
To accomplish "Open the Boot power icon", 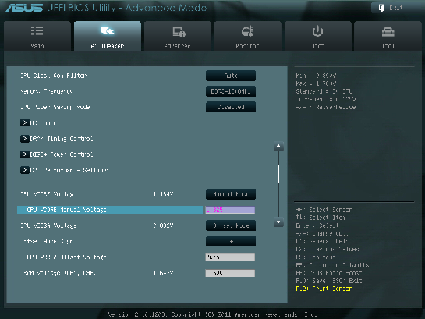I will point(317,31).
